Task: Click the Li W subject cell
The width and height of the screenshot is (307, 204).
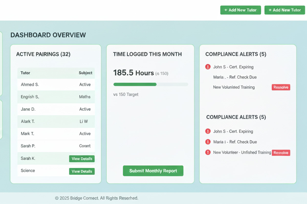Action: (84, 121)
